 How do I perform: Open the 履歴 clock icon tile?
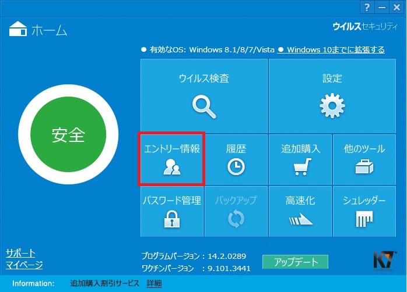[x=236, y=159]
